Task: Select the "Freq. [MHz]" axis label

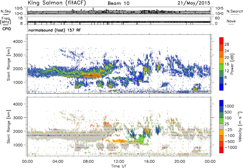Action: [x=5, y=20]
